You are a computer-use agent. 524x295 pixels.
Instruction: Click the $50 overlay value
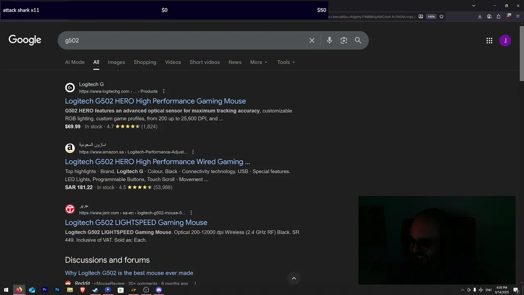321,10
